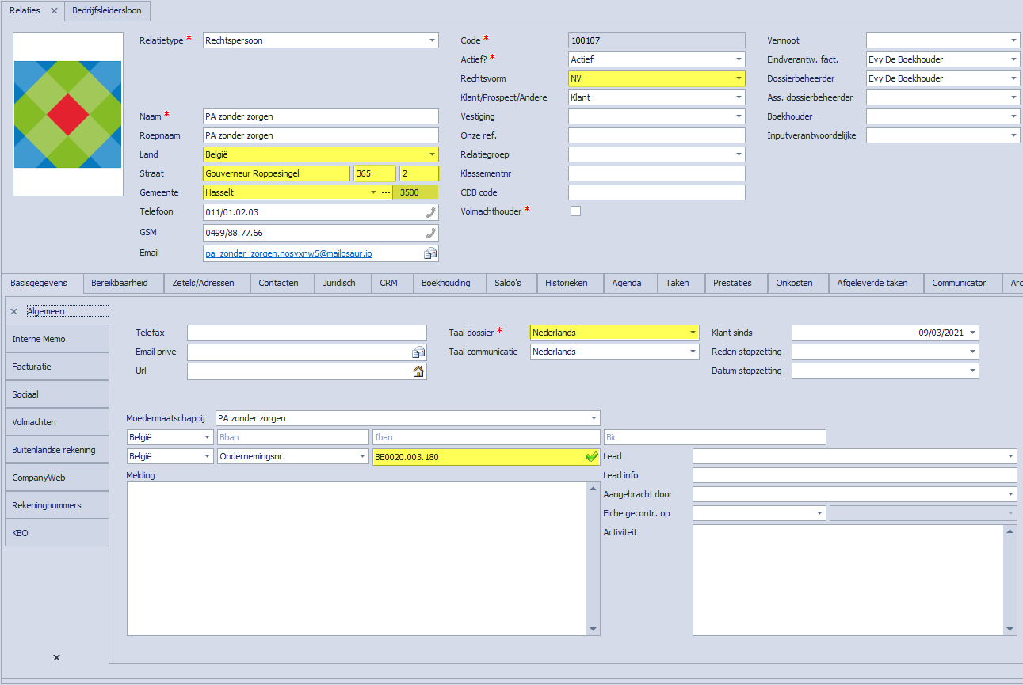The width and height of the screenshot is (1023, 685).
Task: Open the CompanyWeb side section
Action: pyautogui.click(x=56, y=478)
